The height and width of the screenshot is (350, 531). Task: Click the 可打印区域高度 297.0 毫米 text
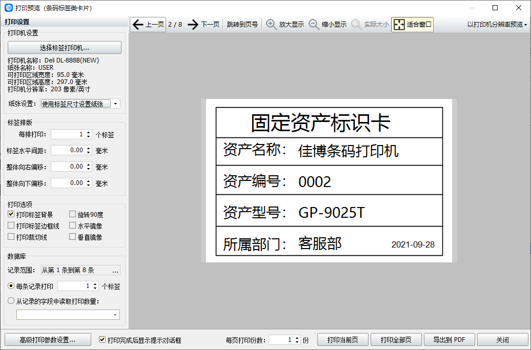coord(47,82)
